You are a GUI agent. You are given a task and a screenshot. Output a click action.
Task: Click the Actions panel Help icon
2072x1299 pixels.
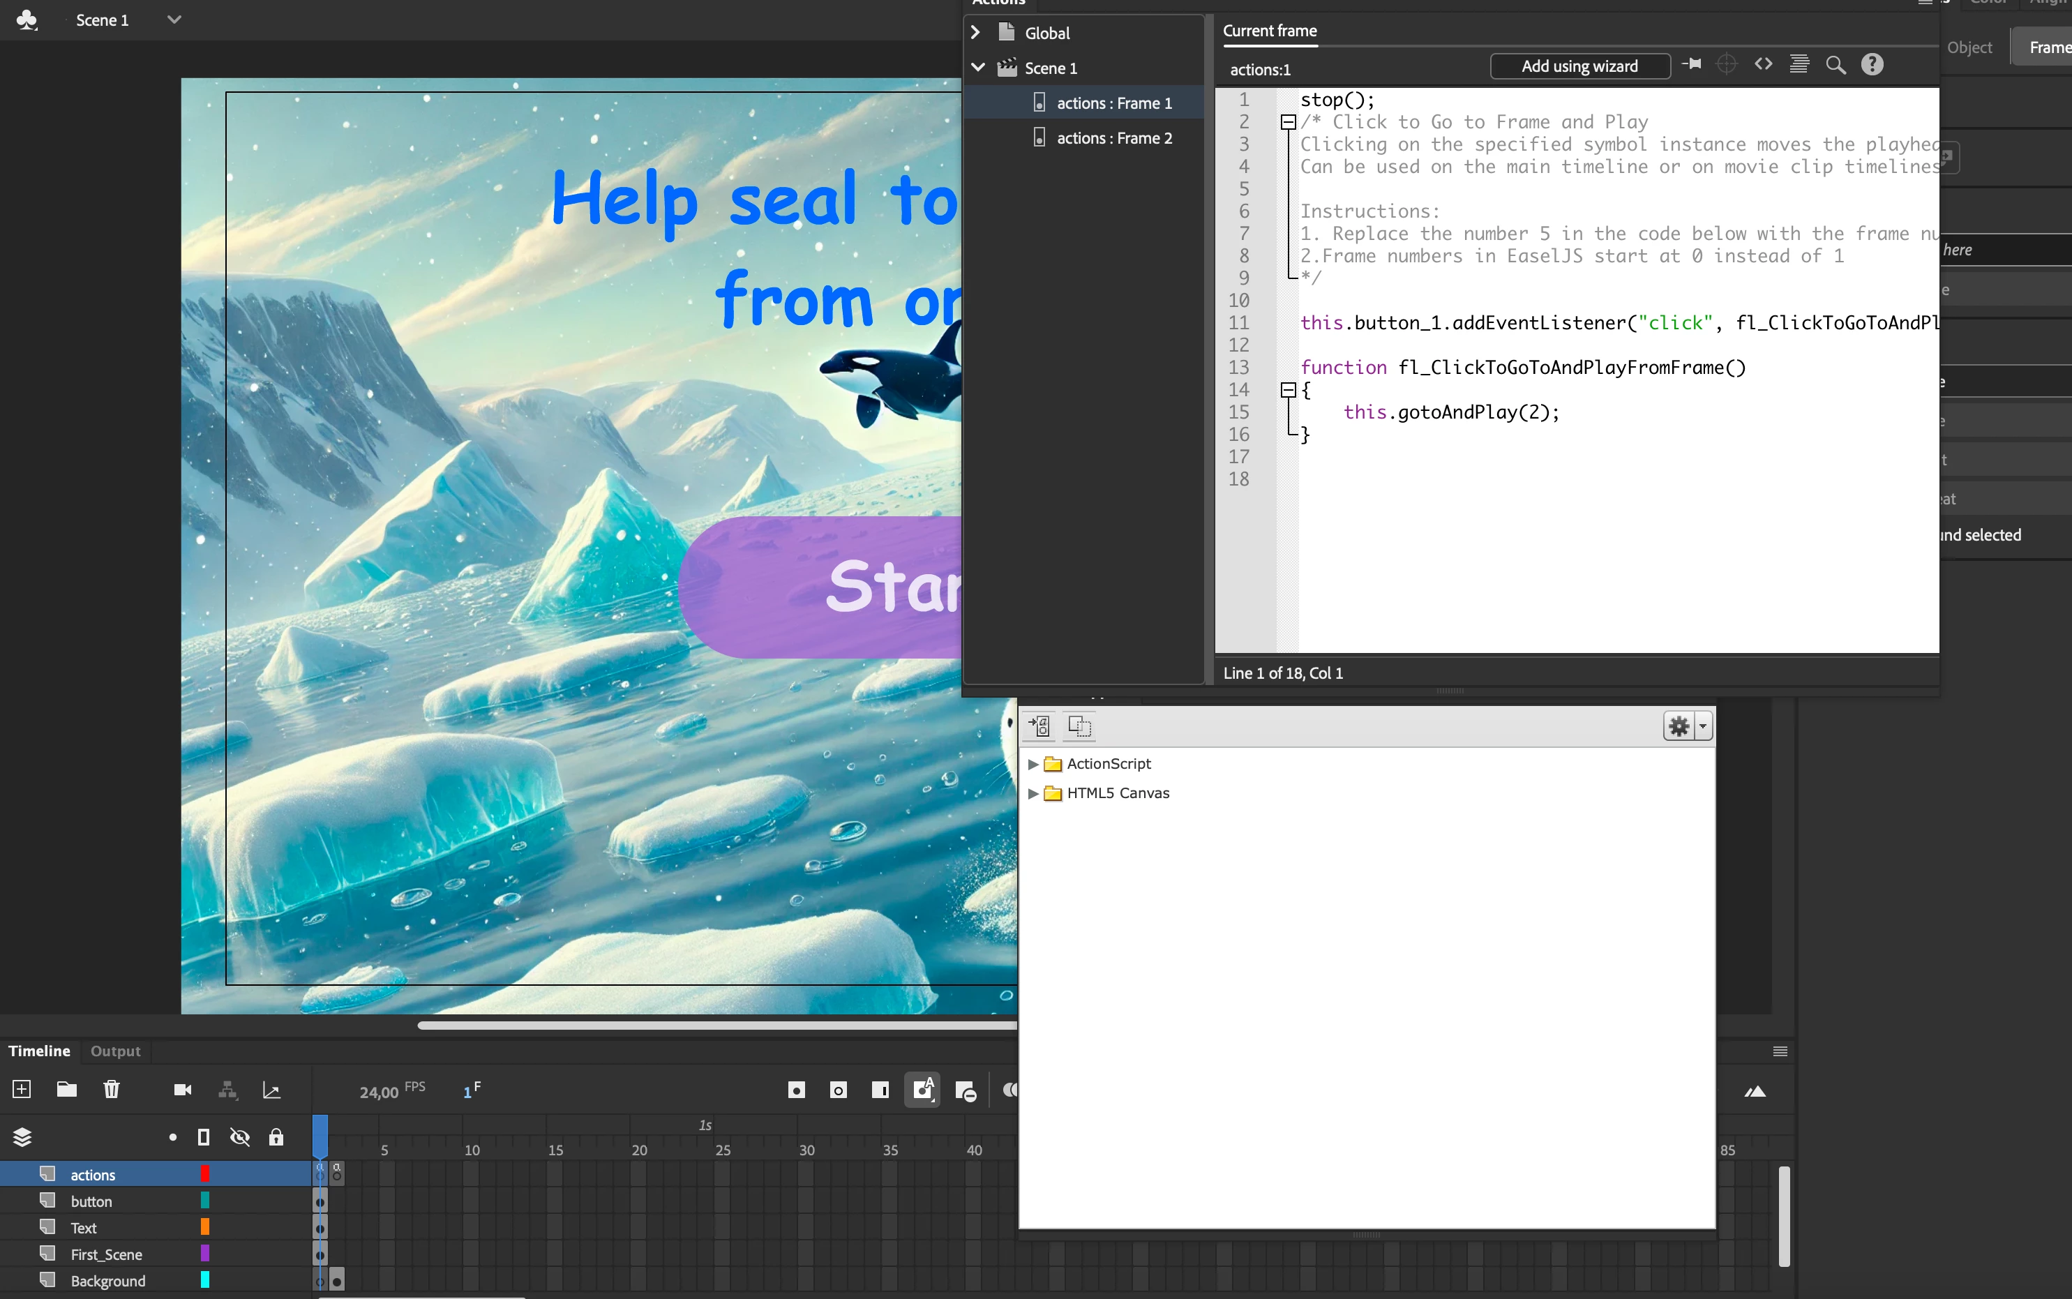tap(1872, 64)
